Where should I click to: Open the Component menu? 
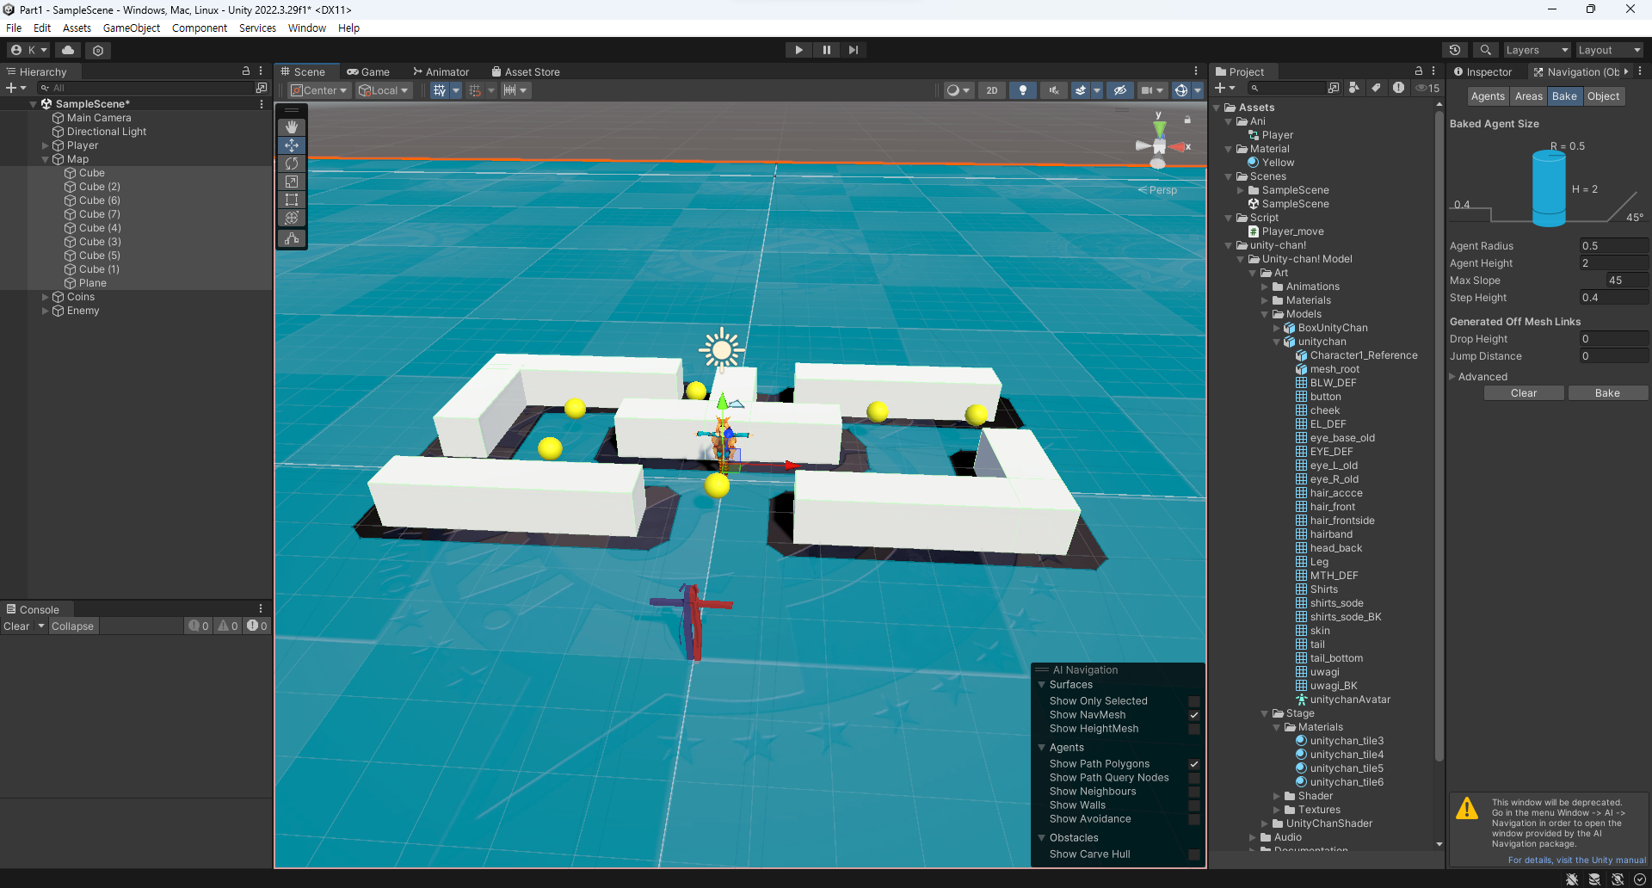pos(199,28)
